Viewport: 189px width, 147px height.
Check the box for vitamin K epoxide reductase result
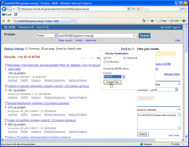point(6,86)
